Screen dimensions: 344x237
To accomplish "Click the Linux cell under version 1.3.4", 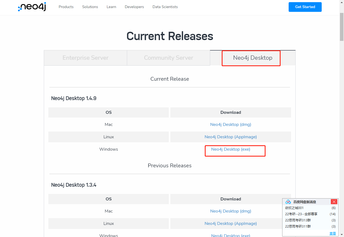I will pyautogui.click(x=109, y=224).
